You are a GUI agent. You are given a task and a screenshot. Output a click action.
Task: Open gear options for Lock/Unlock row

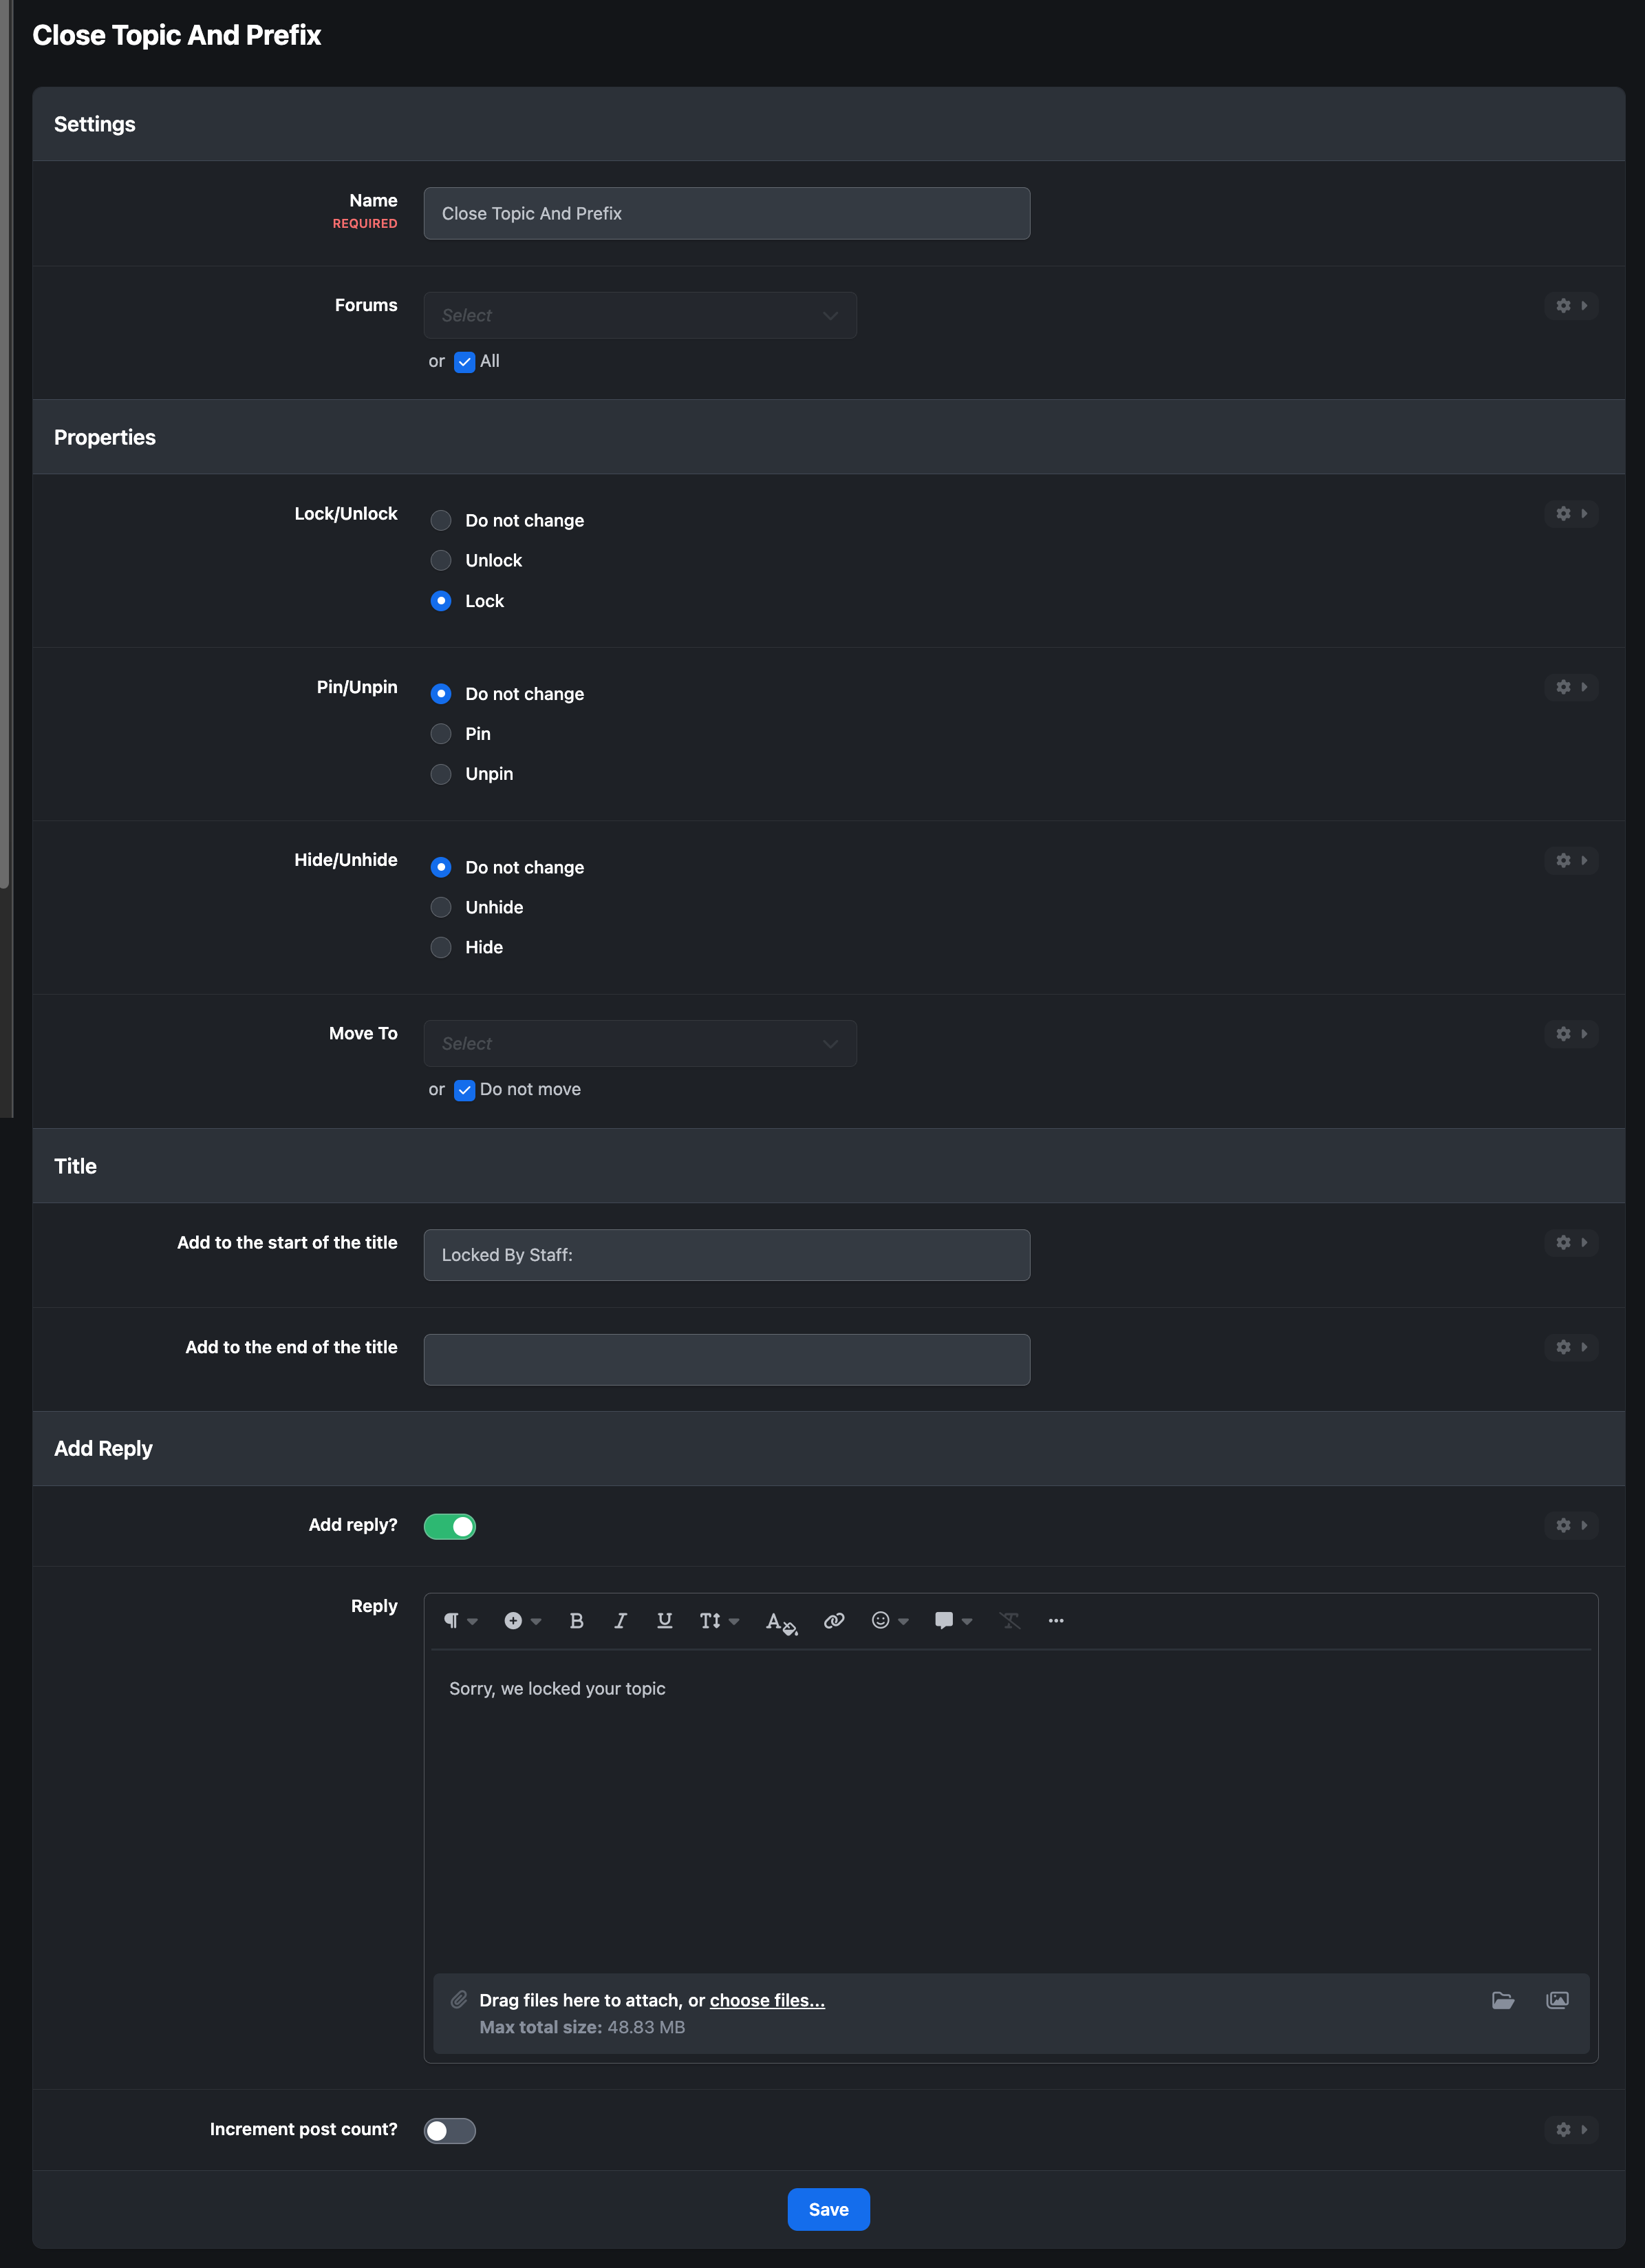tap(1571, 514)
